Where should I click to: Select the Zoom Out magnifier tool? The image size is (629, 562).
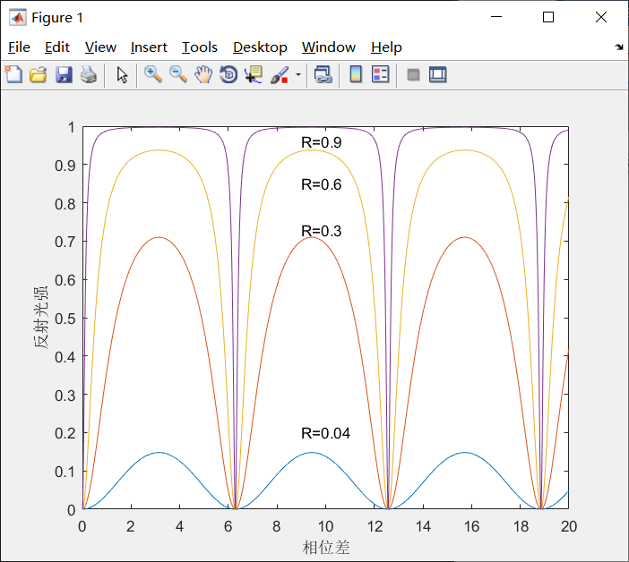(x=178, y=75)
